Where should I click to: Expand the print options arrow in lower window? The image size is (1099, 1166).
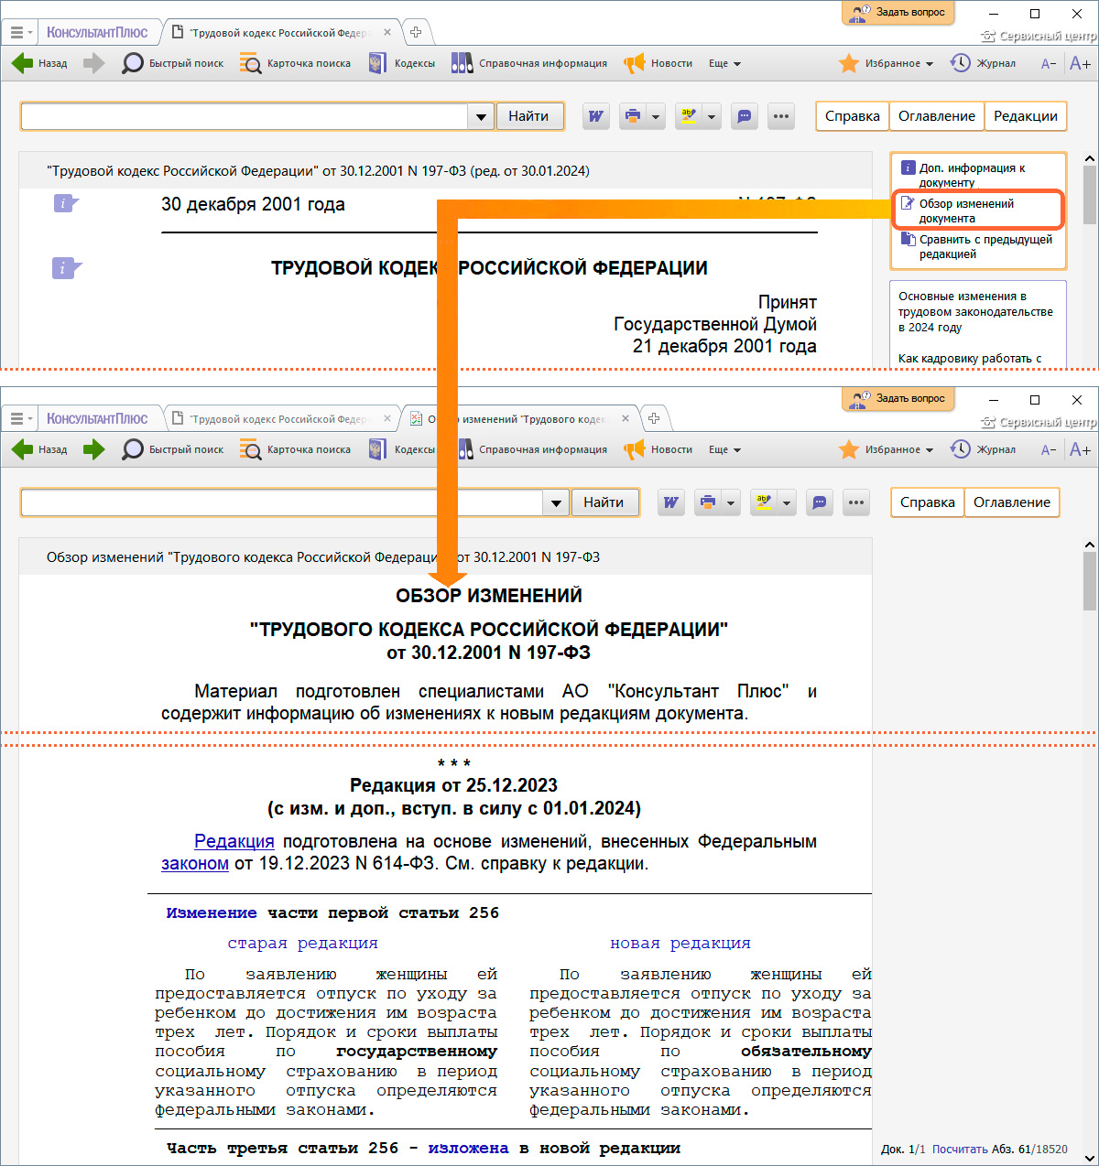tap(731, 502)
